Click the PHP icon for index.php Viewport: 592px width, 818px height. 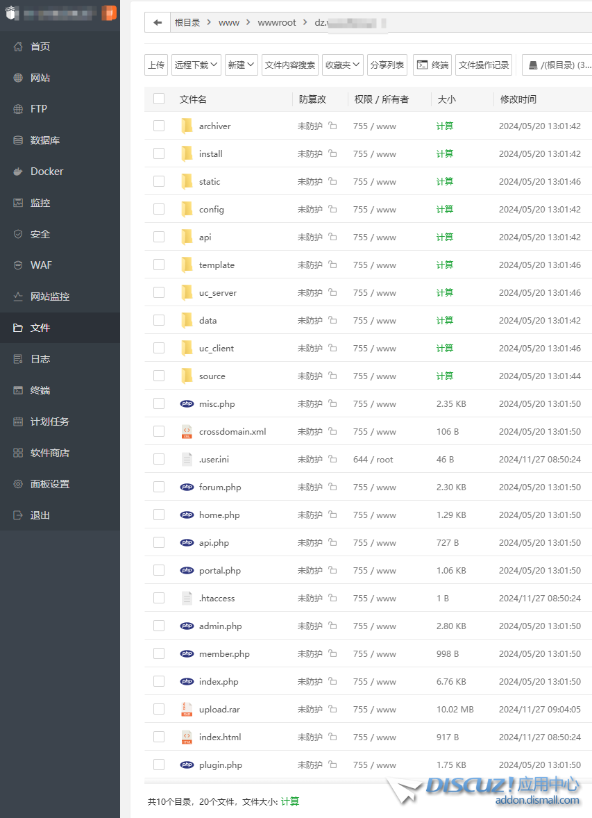187,681
